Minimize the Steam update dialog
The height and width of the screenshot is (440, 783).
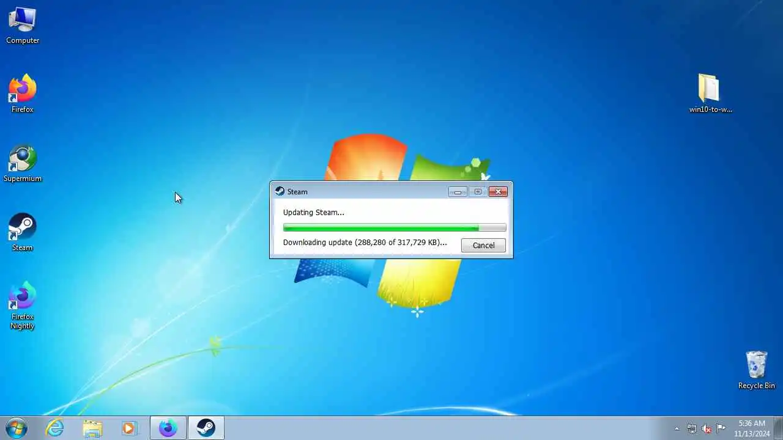(x=458, y=192)
